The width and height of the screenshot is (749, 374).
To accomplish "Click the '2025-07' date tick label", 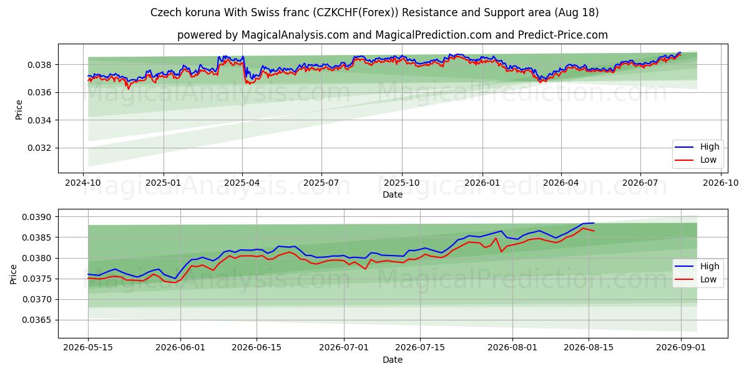I will pyautogui.click(x=321, y=183).
